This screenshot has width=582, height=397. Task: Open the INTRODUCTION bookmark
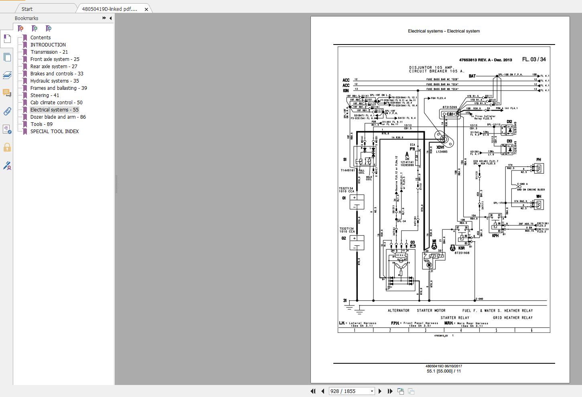click(48, 45)
